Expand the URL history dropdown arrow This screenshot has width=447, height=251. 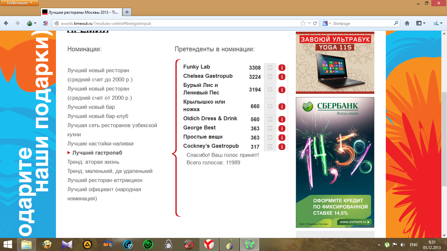310,24
